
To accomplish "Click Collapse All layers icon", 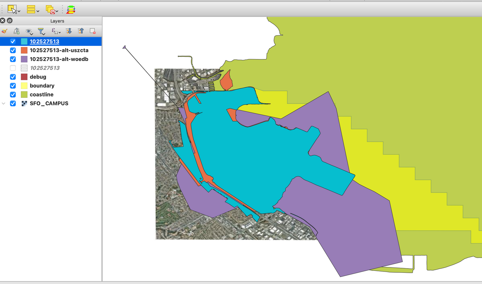I will pos(81,31).
